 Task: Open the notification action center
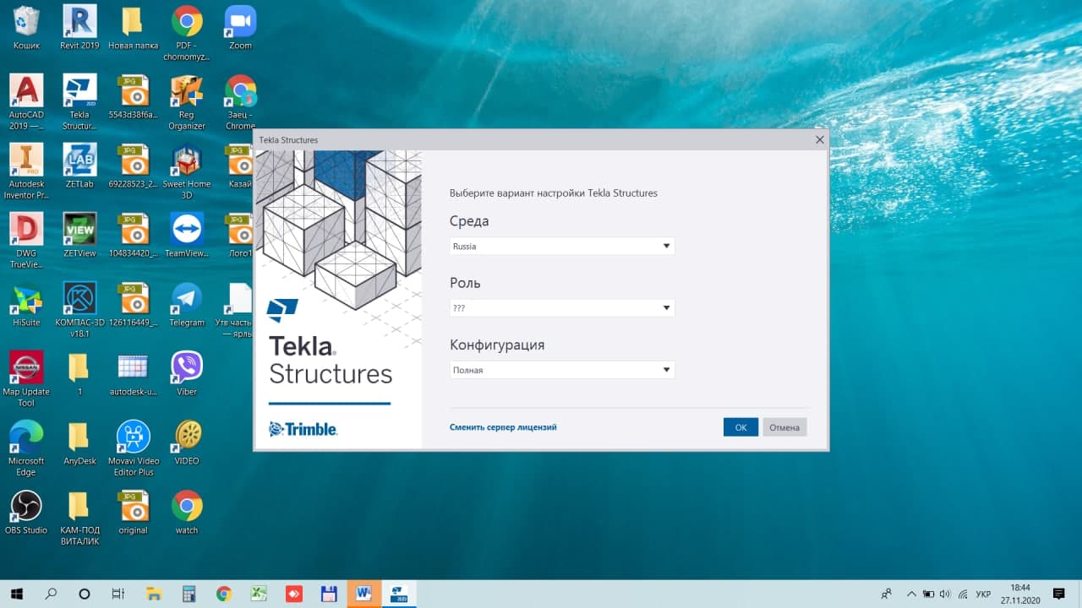click(x=1059, y=594)
